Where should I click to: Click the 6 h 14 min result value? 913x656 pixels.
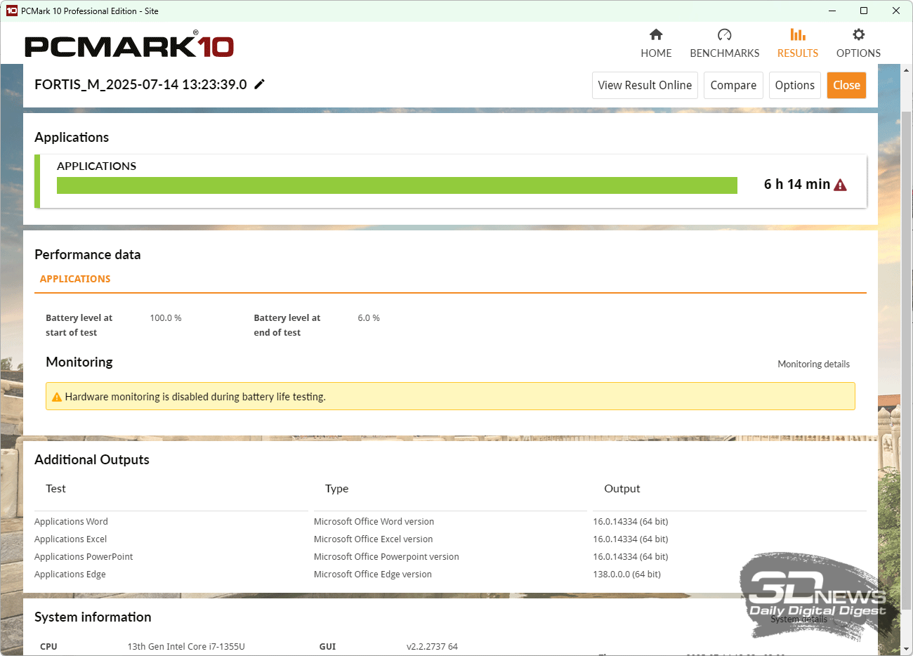[x=797, y=184]
